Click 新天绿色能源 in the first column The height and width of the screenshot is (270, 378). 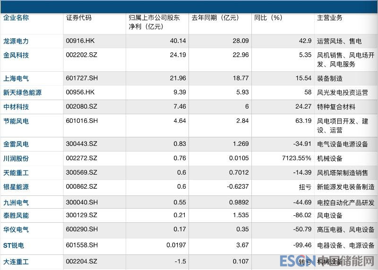tap(22, 93)
